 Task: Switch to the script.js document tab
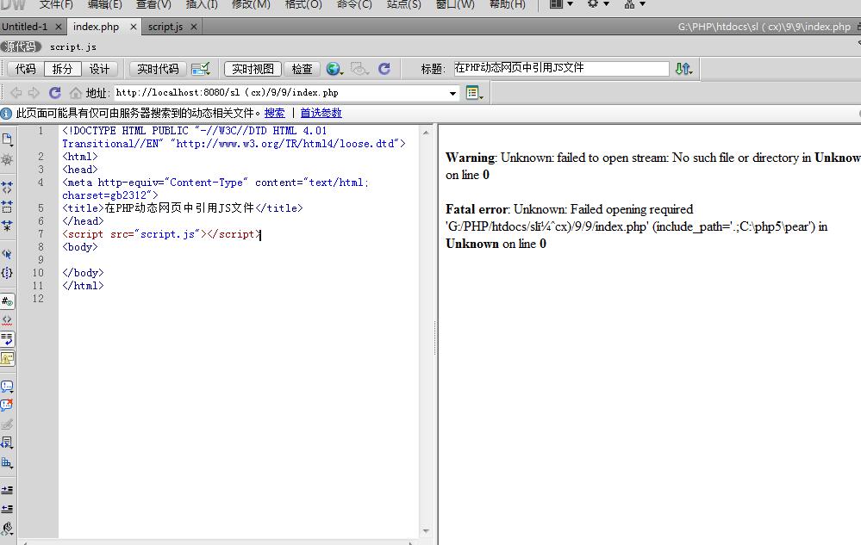click(x=165, y=27)
